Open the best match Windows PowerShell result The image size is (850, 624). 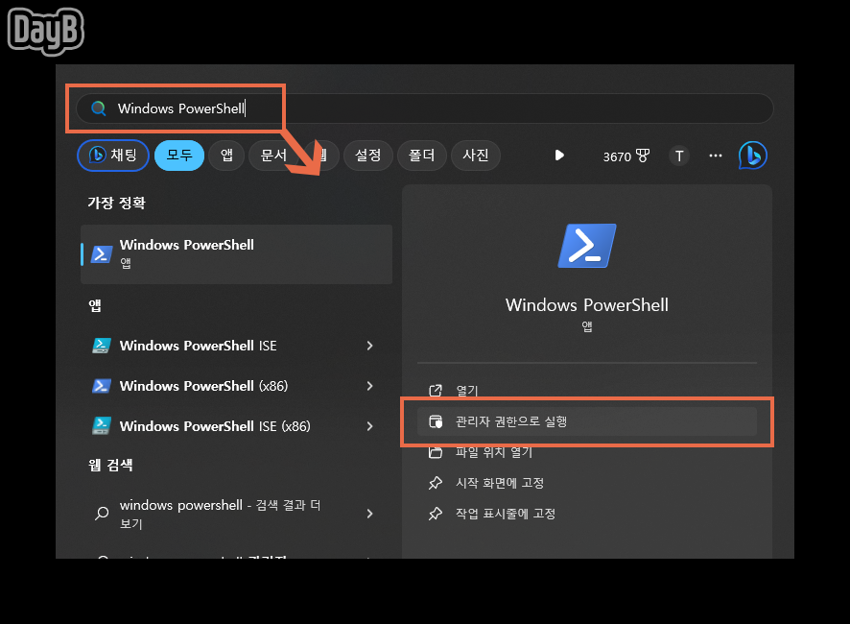[236, 254]
